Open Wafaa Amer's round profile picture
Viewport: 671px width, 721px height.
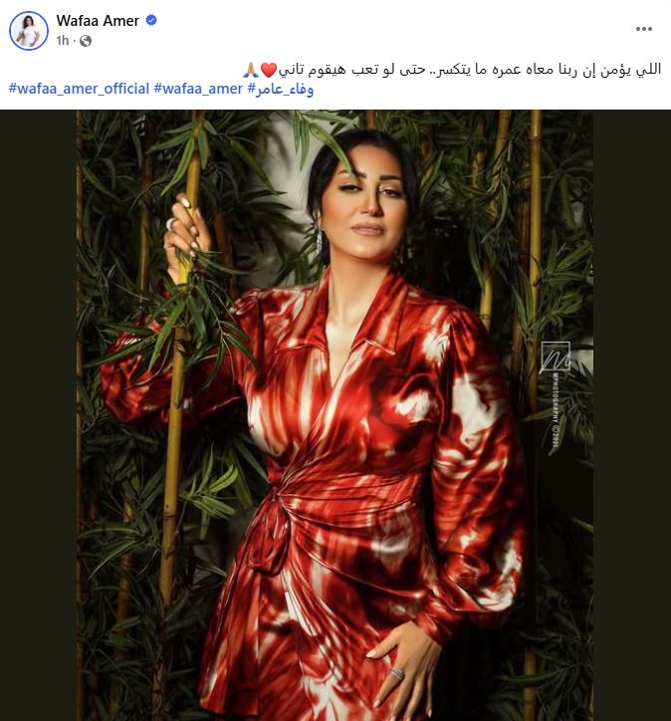[29, 31]
